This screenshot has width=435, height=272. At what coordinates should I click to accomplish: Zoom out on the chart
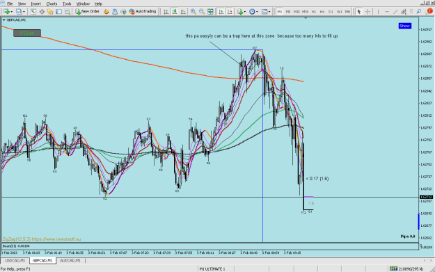[x=202, y=12]
